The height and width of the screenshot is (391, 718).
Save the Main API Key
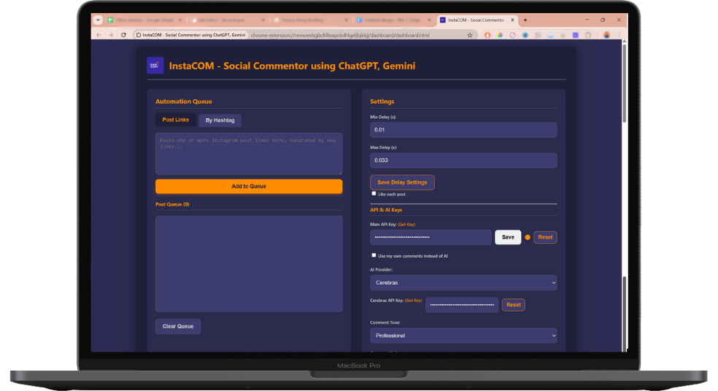click(x=508, y=237)
